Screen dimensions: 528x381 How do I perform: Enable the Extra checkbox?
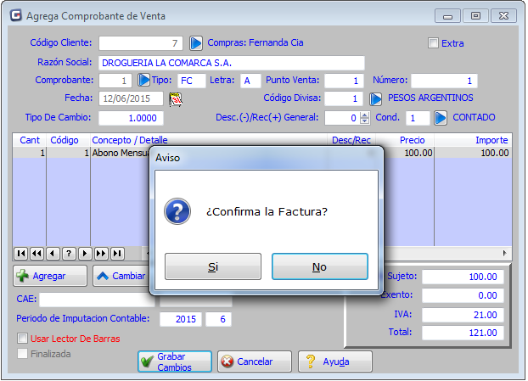point(434,43)
